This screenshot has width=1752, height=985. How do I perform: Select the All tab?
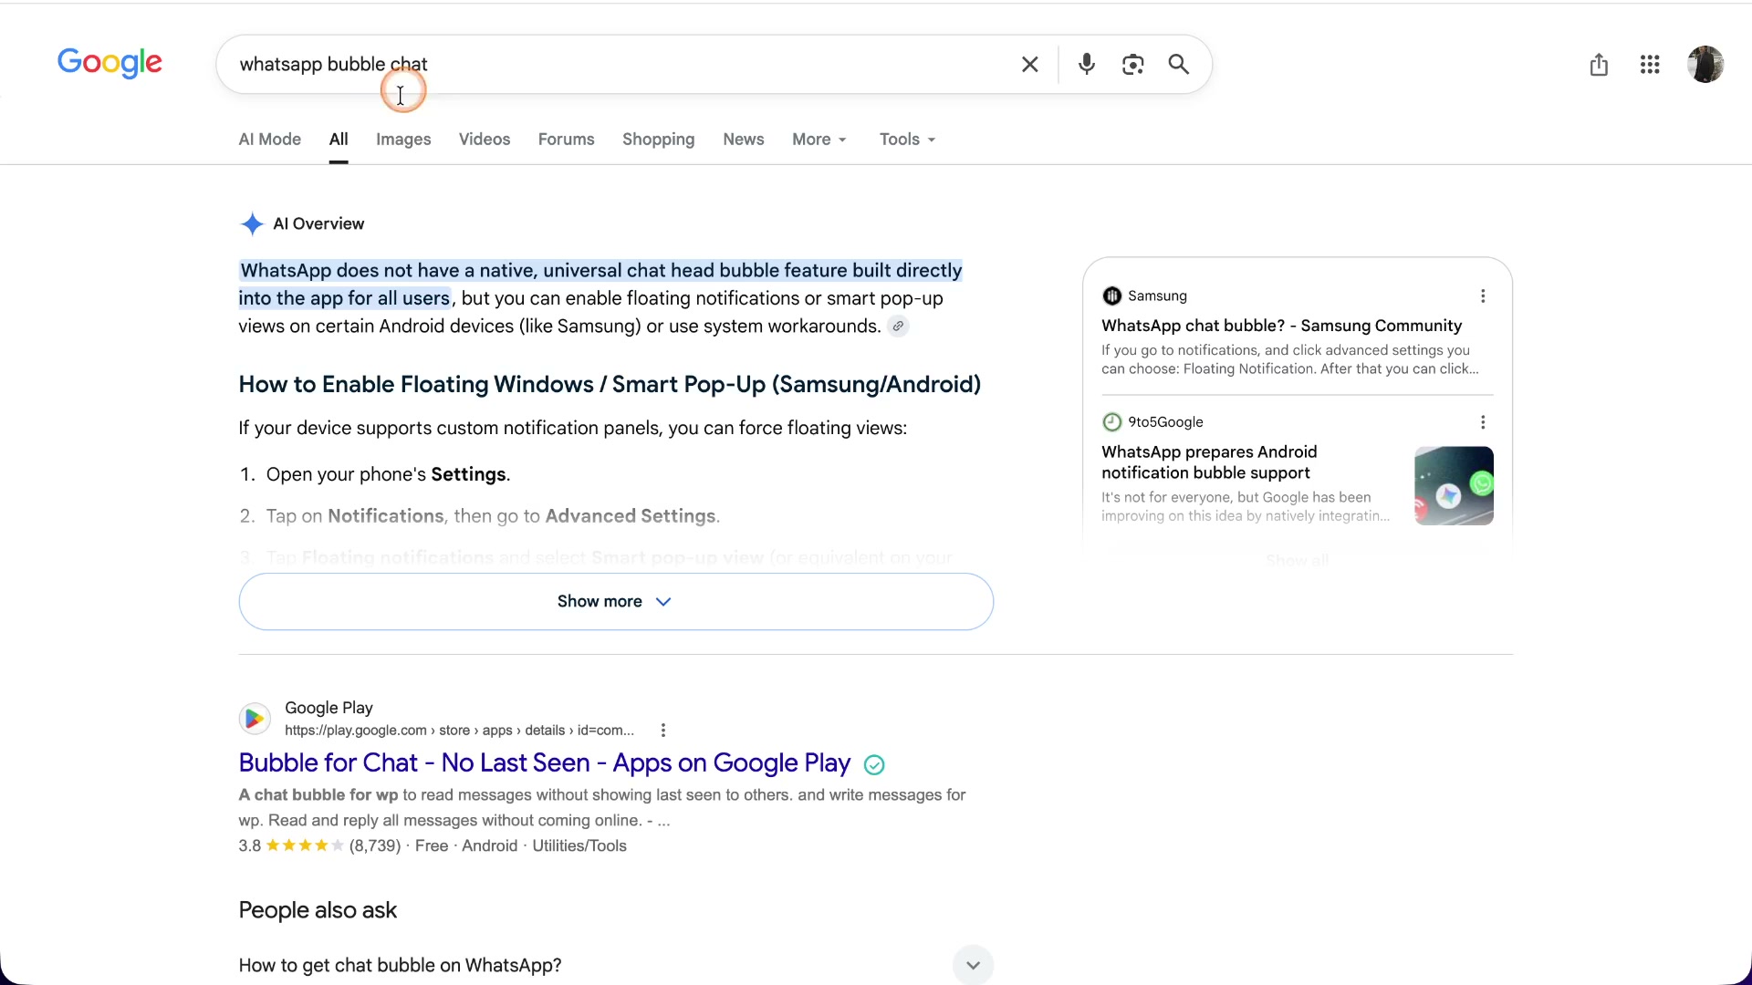click(339, 140)
